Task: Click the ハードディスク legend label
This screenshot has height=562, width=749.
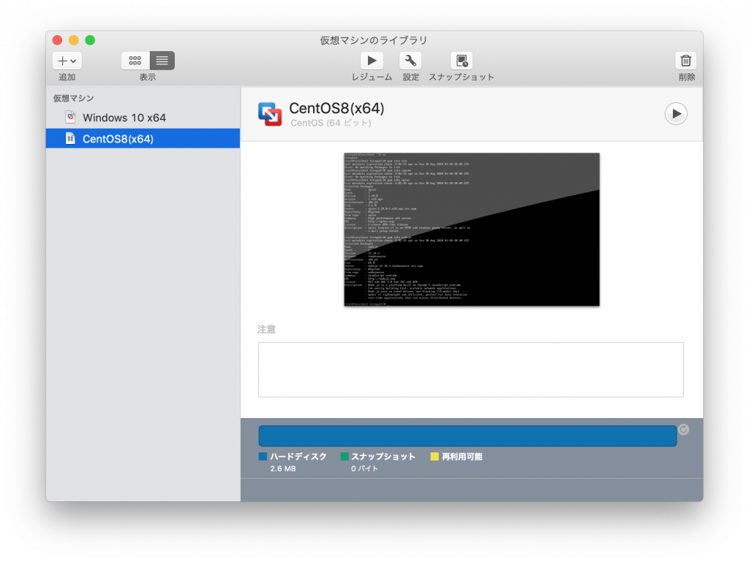Action: point(298,457)
